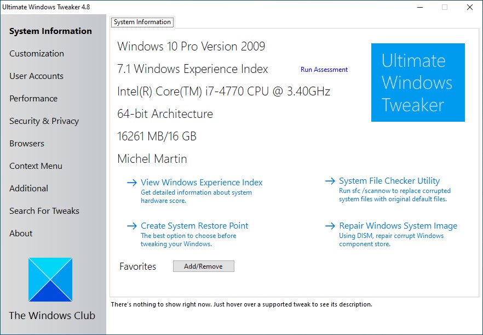The image size is (483, 335).
Task: Click arrow icon beside Repair Windows System Image
Action: [330, 226]
